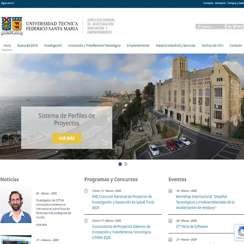Viewport: 244px width, 244px height.
Task: Click the Programas y Concursos heading
Action: [111, 180]
